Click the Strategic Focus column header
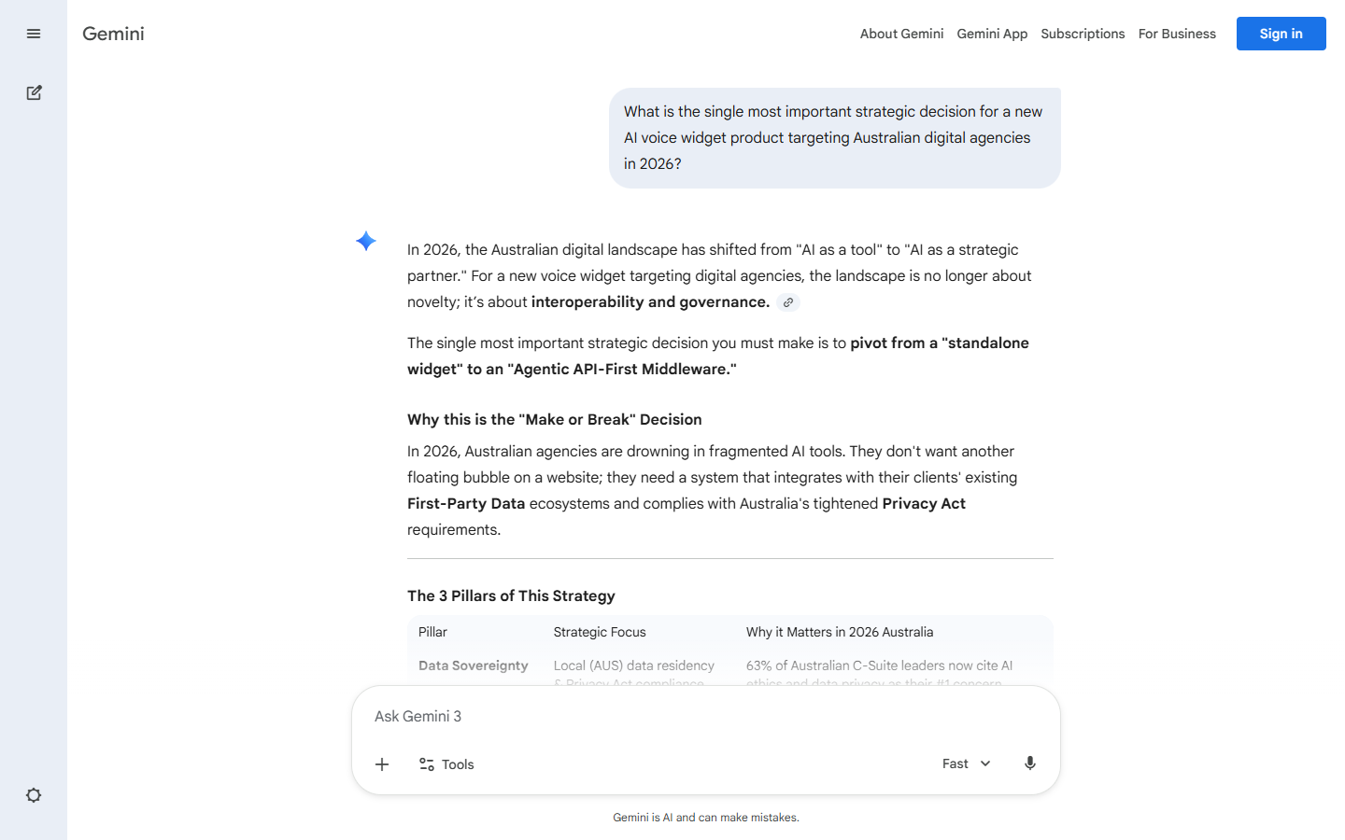This screenshot has width=1345, height=840. click(600, 632)
